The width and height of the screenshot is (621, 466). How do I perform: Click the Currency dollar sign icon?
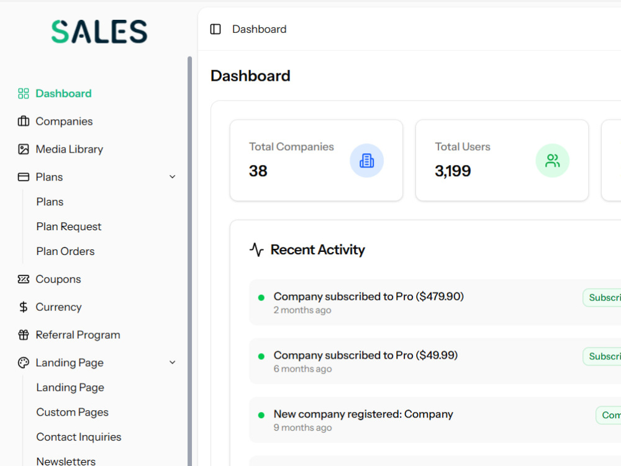[x=24, y=307]
